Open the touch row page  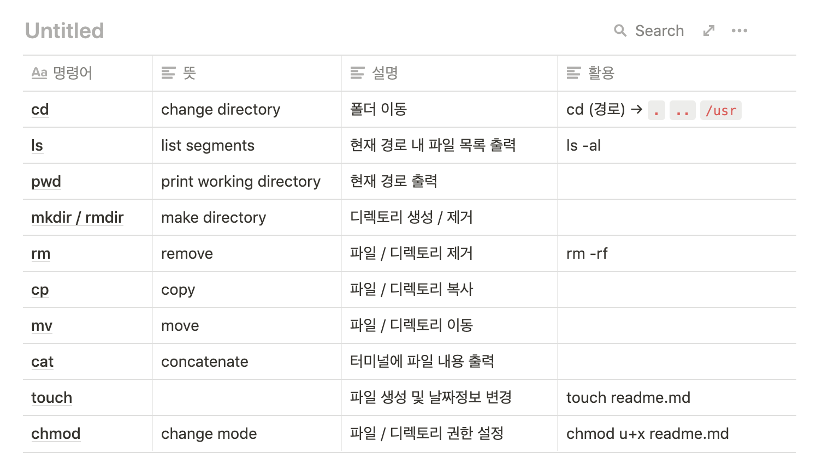click(x=51, y=398)
